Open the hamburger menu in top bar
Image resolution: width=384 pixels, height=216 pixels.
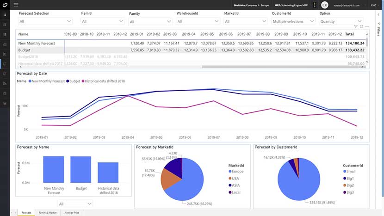pos(16,5)
